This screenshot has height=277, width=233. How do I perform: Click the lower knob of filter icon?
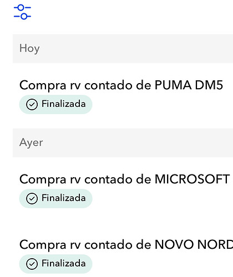(24, 17)
